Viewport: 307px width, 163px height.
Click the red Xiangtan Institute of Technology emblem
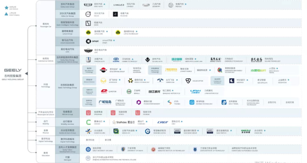pos(153,150)
